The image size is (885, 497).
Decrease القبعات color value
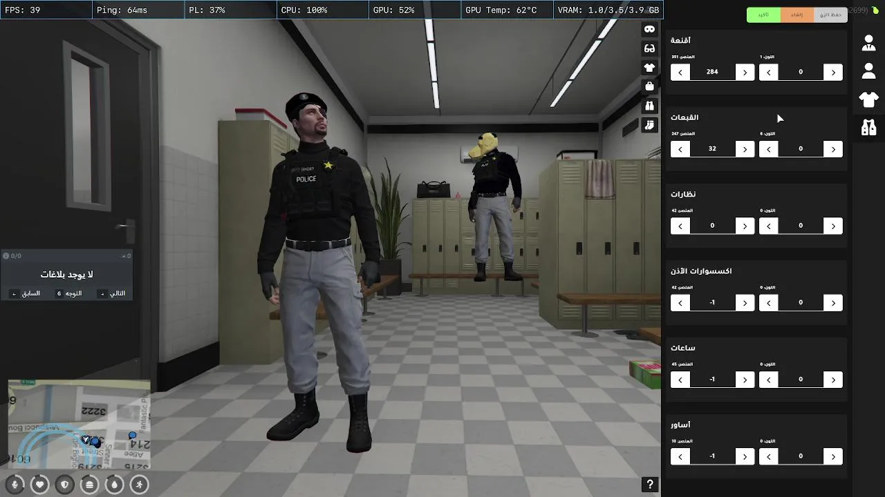point(769,148)
